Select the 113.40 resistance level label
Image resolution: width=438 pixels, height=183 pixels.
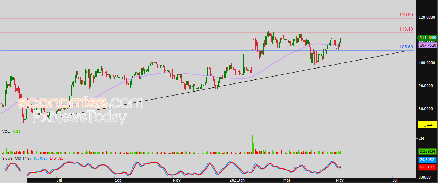[406, 29]
